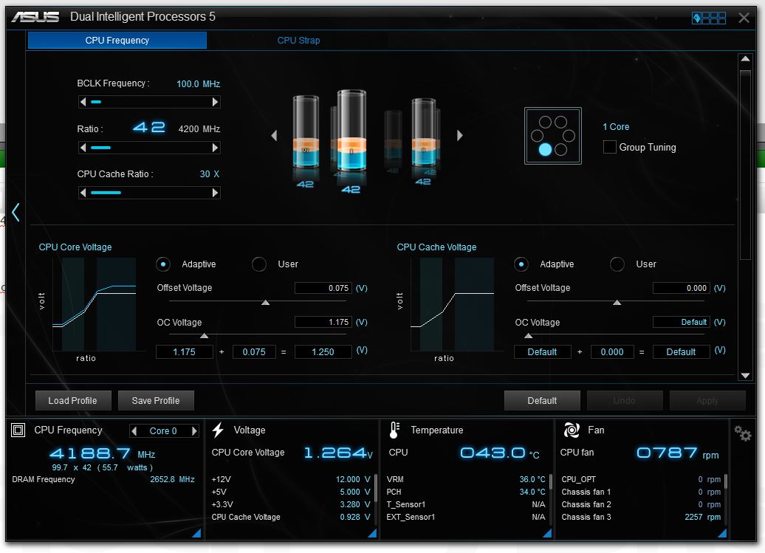Screen dimensions: 765x553
Task: Click the Chassis fan 3 row
Action: pyautogui.click(x=641, y=517)
